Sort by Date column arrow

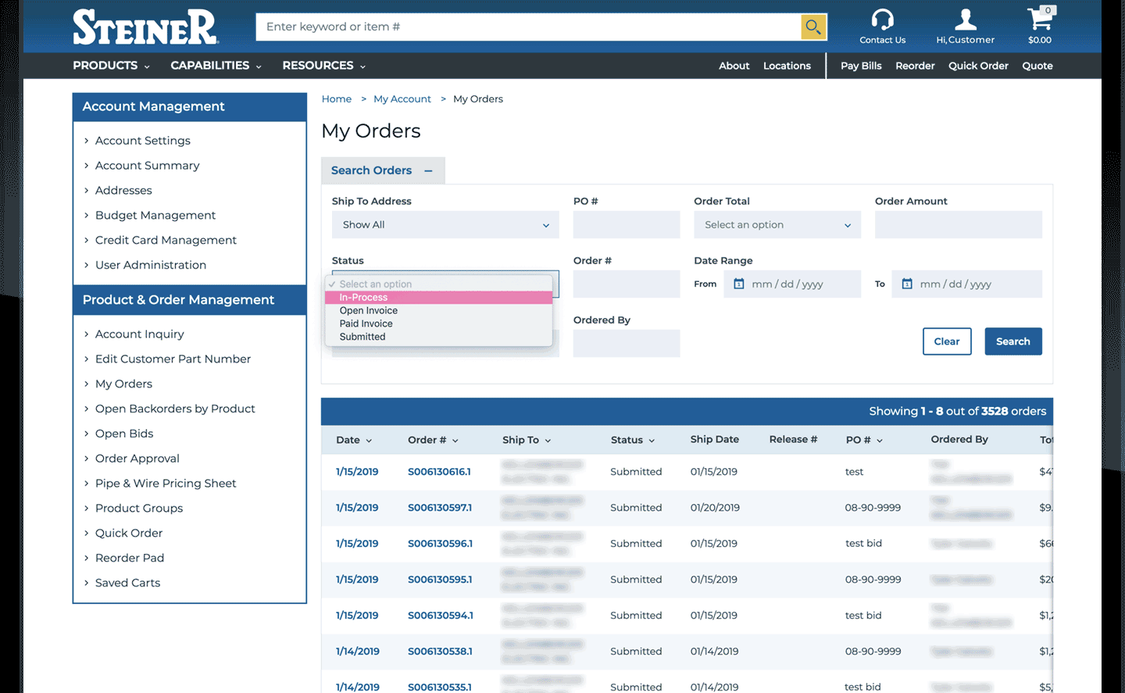[x=369, y=441]
